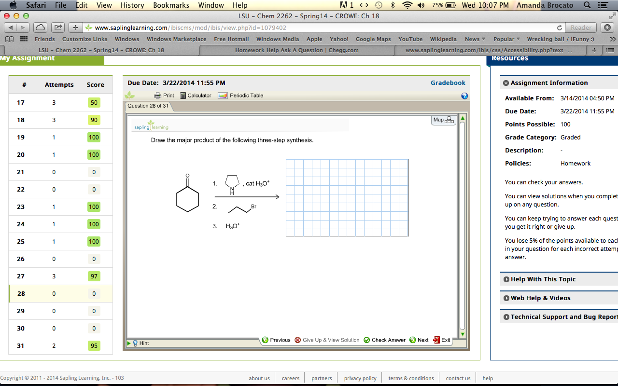Select question 21 row

[60, 172]
